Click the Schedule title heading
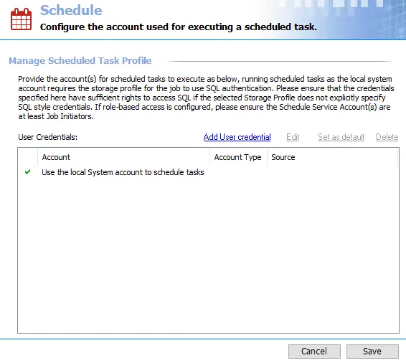The height and width of the screenshot is (363, 406). coord(71,10)
